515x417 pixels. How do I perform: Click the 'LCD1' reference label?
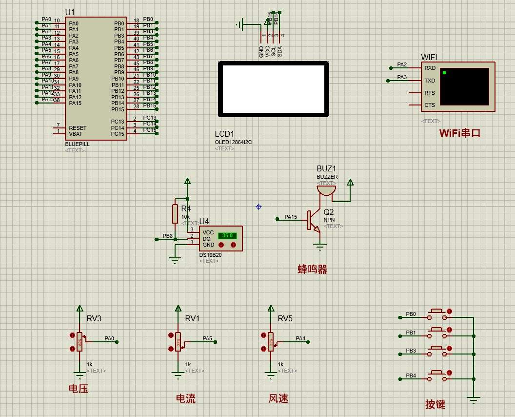[x=224, y=134]
